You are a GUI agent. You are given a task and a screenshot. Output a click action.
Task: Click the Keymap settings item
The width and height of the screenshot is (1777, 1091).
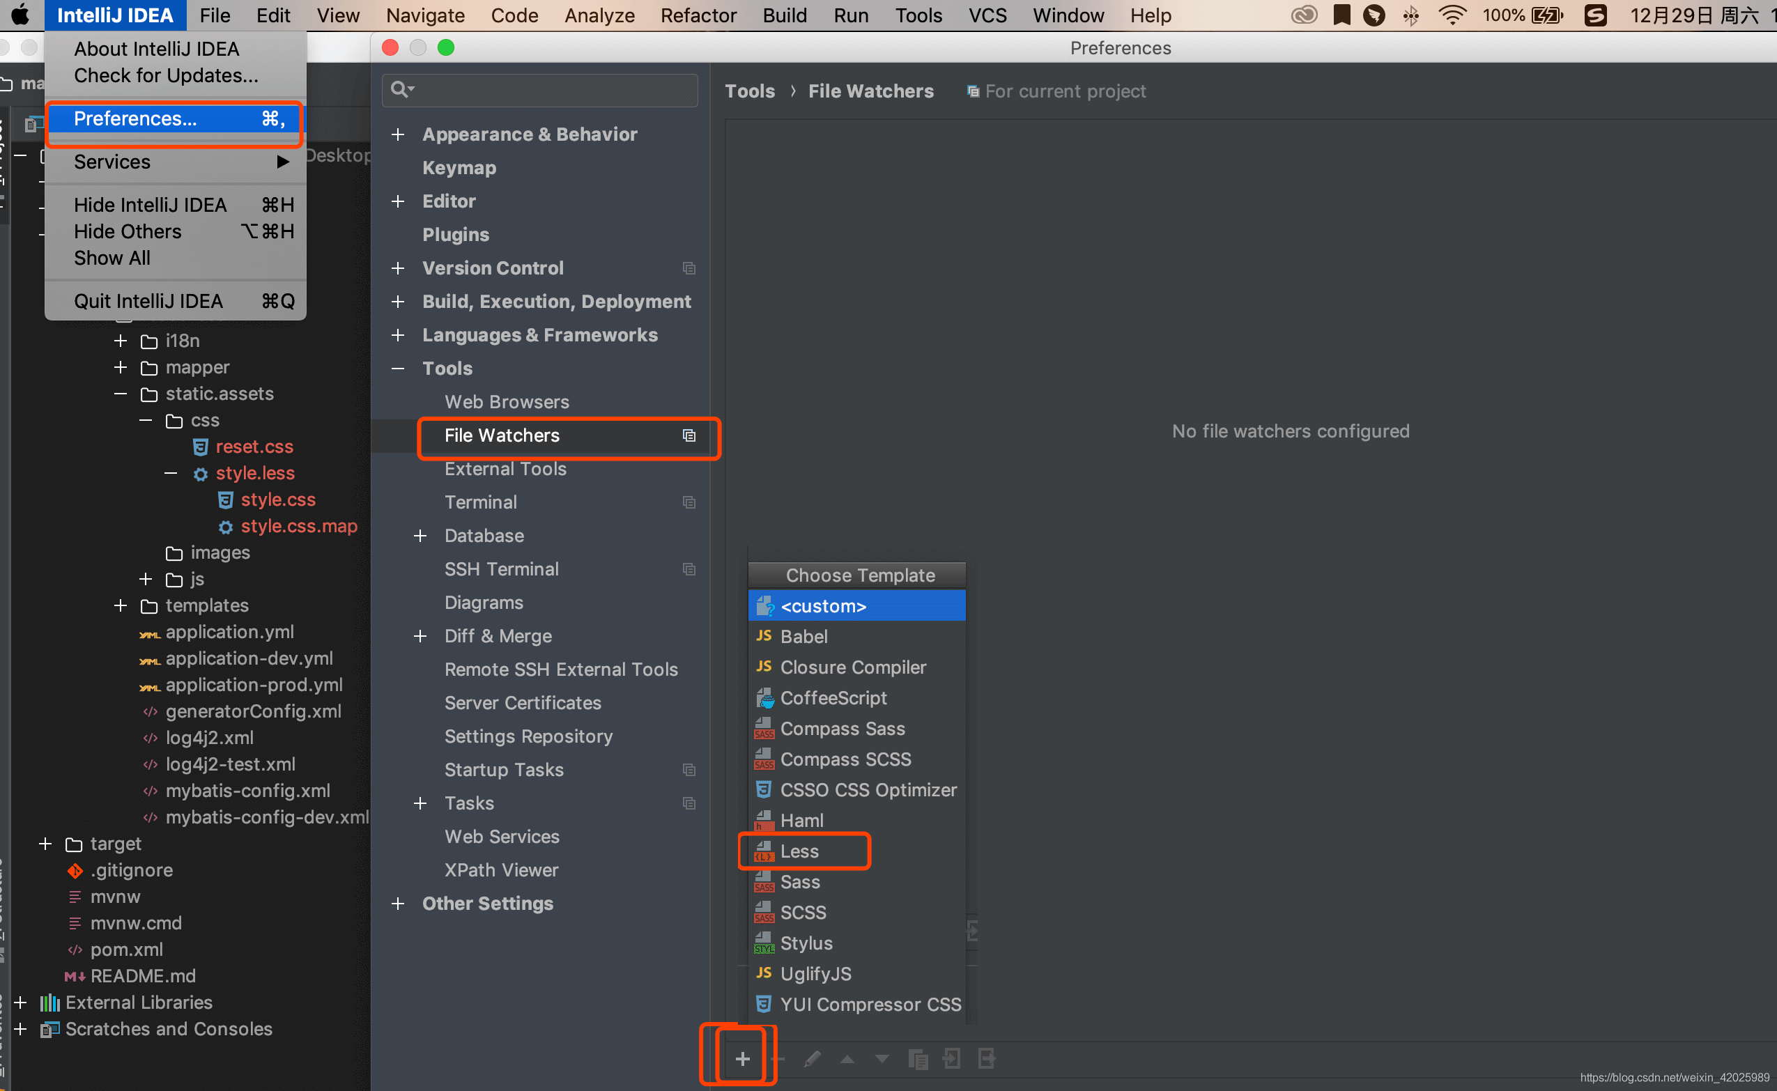pyautogui.click(x=459, y=167)
